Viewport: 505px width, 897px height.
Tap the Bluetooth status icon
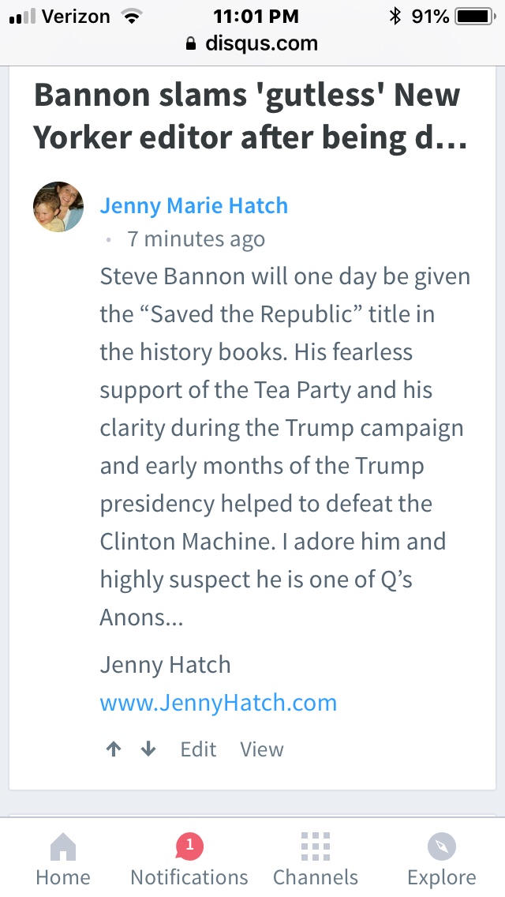[x=395, y=17]
